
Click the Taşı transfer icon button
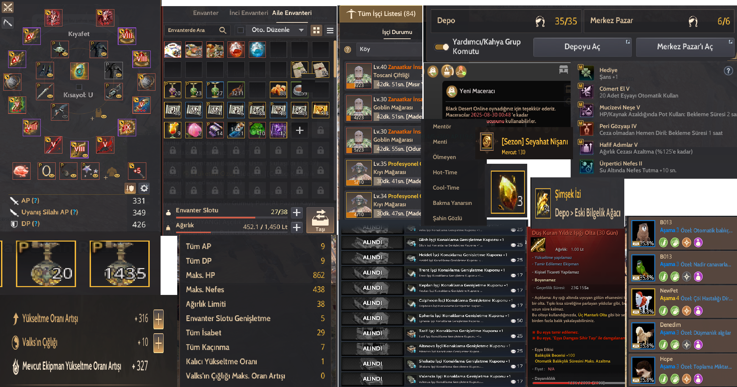click(320, 220)
